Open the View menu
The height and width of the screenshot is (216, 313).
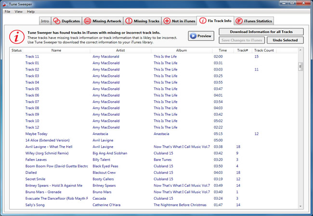[x=19, y=12]
